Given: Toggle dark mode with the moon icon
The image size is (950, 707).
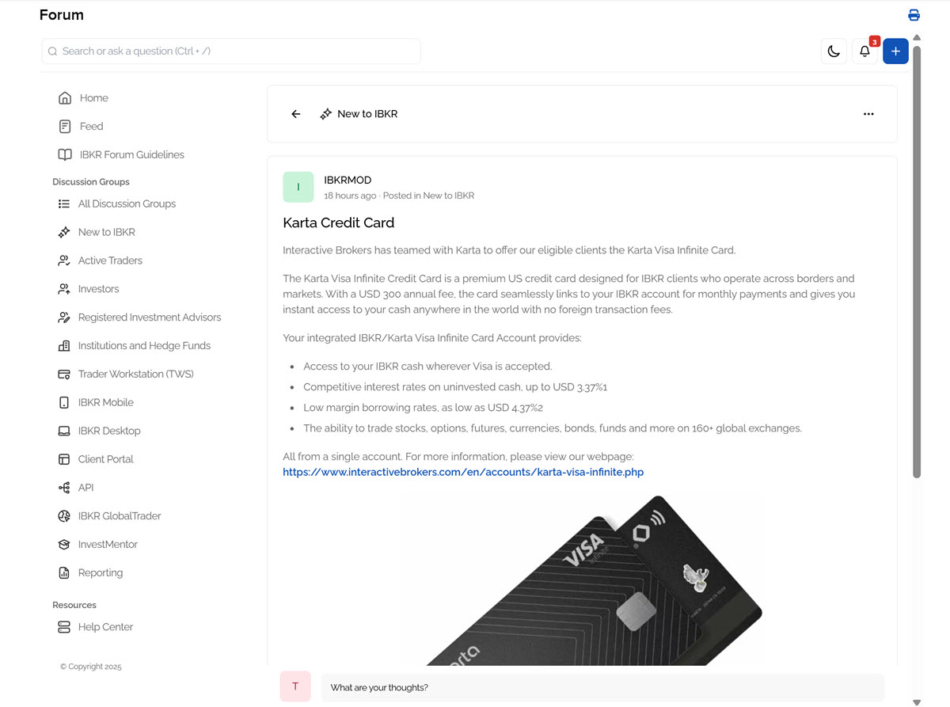Looking at the screenshot, I should (833, 51).
